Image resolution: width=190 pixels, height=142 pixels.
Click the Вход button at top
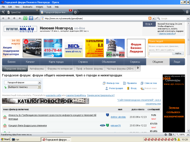[x=149, y=24]
